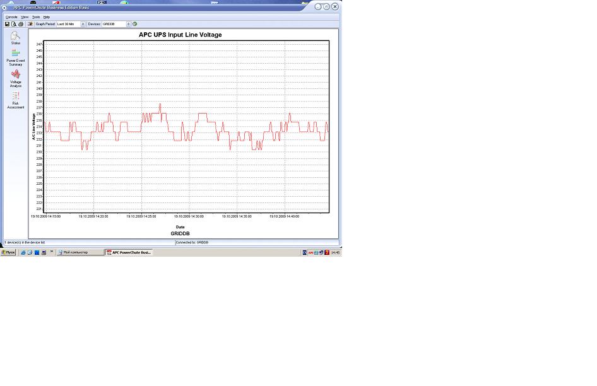Click the graph properties toolbar icon
Screen dimensions: 597x386
(30, 24)
